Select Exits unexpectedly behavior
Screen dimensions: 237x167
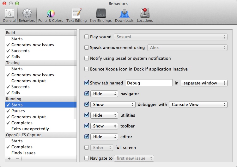[x=41, y=129]
